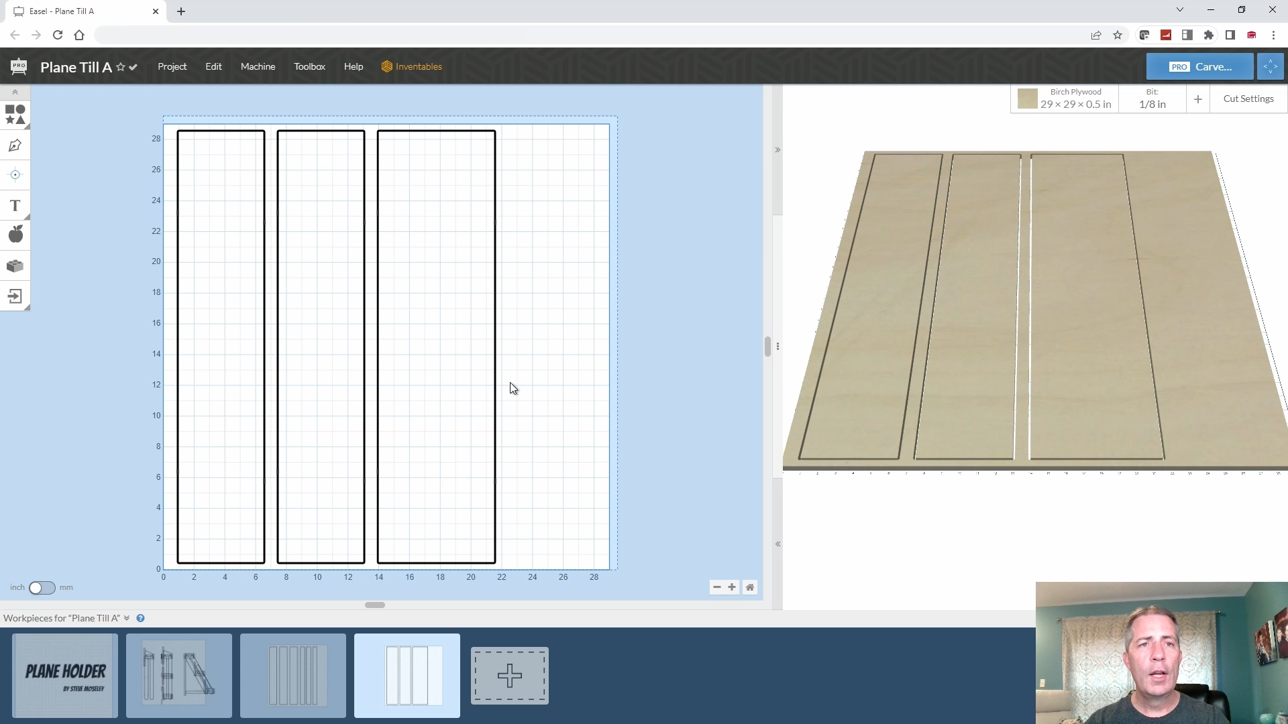Select the Plane Holder workpiece thumbnail

click(x=65, y=675)
